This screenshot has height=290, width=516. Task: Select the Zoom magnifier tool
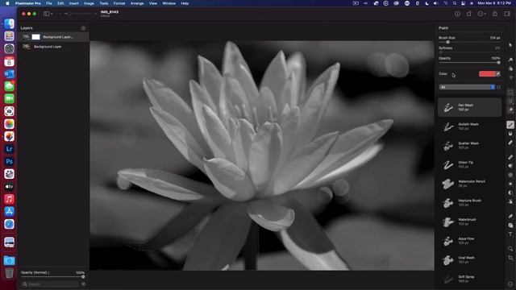tap(510, 249)
